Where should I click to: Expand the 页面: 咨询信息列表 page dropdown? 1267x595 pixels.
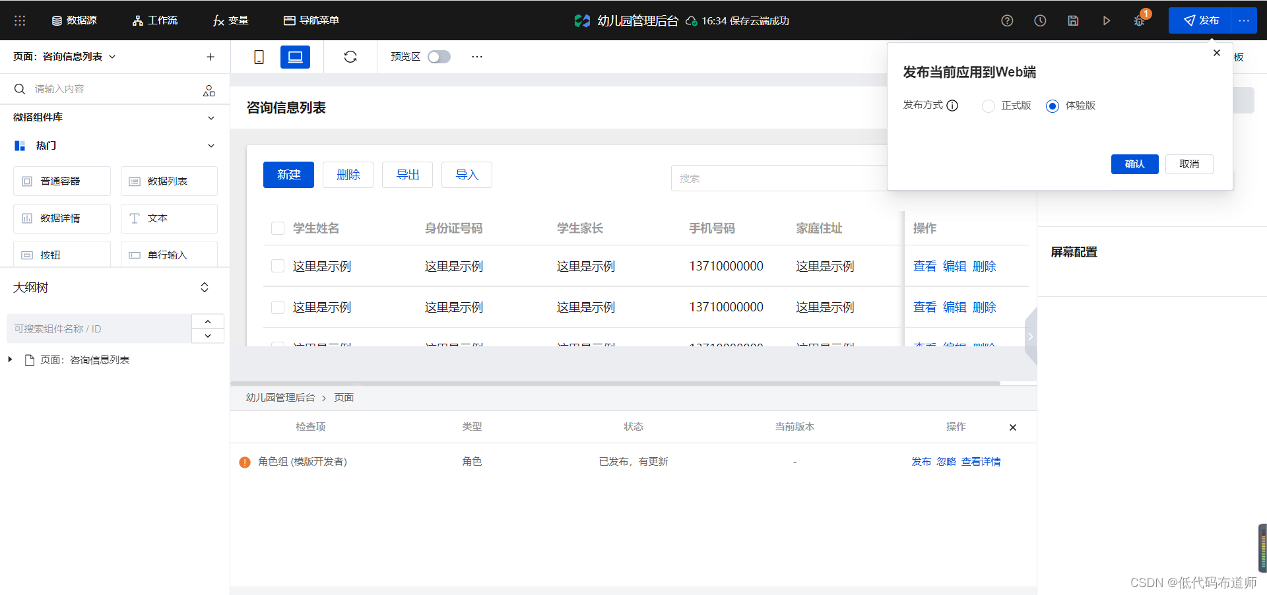(x=65, y=57)
